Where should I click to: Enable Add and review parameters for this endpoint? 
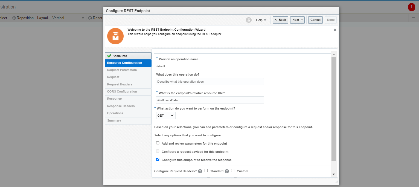coord(158,143)
